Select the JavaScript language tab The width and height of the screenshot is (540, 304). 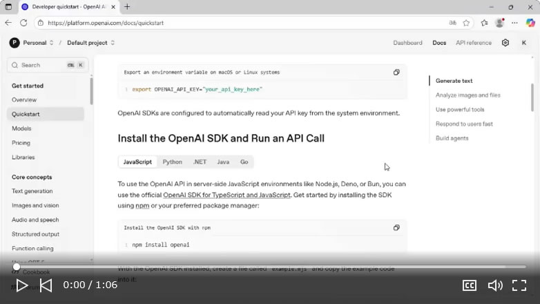[x=137, y=162]
